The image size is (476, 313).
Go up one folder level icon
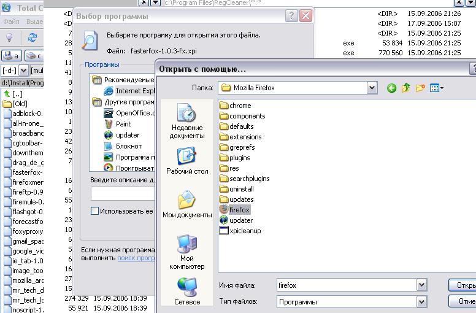pyautogui.click(x=406, y=88)
